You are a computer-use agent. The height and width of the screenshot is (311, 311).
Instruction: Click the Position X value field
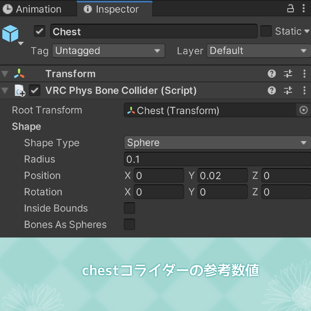point(159,176)
